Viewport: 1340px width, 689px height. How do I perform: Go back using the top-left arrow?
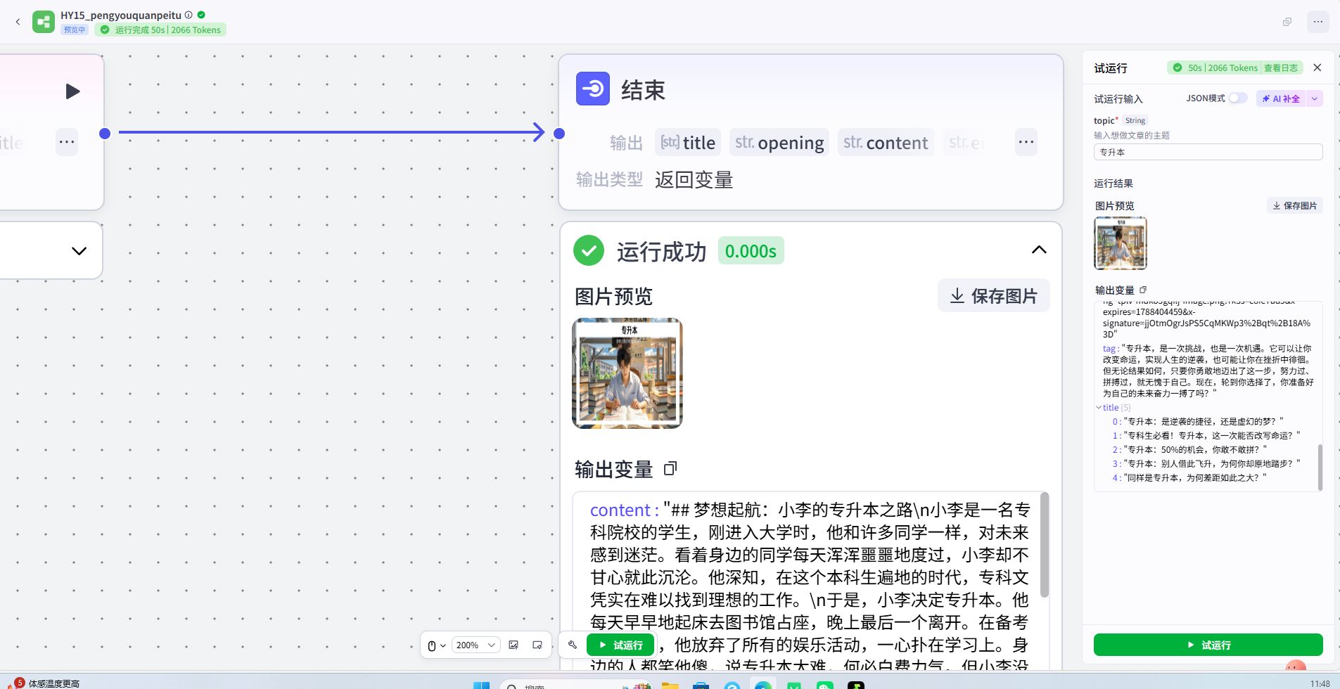click(x=18, y=22)
